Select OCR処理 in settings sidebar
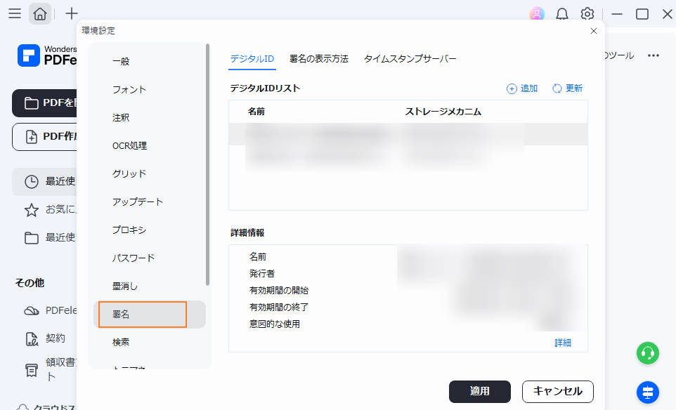676x410 pixels. tap(129, 146)
